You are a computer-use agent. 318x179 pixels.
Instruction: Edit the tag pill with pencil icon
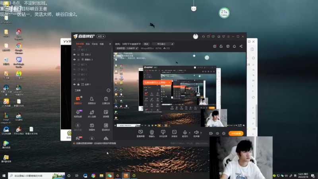(x=163, y=44)
